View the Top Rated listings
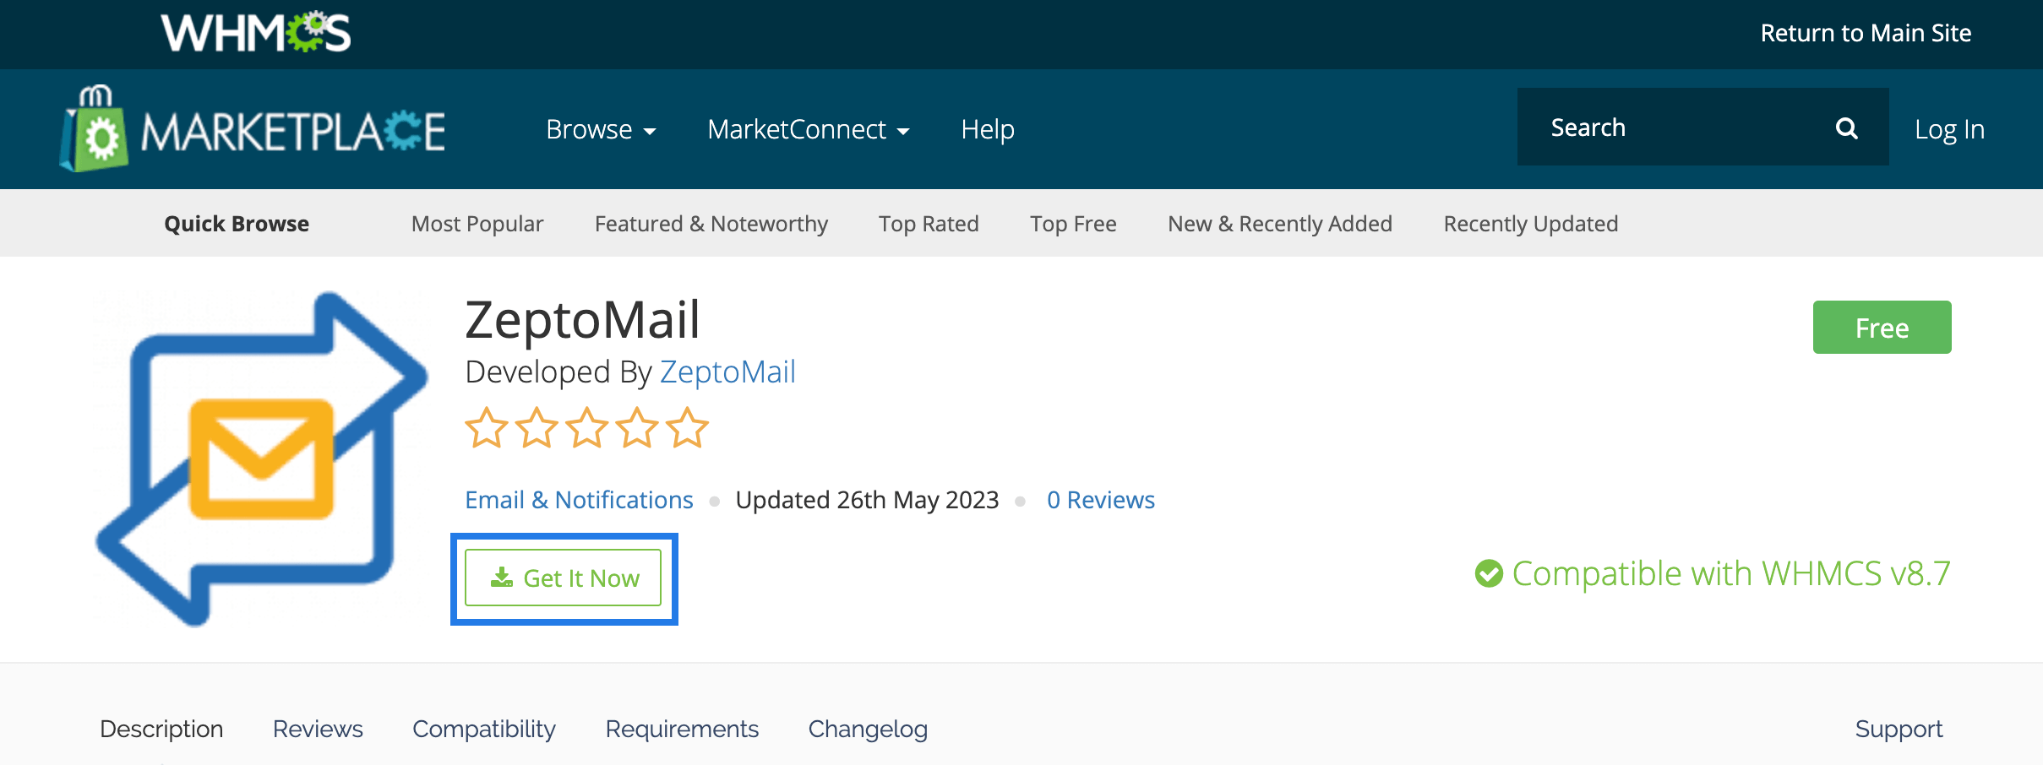Screen dimensions: 2043x765 pyautogui.click(x=929, y=224)
